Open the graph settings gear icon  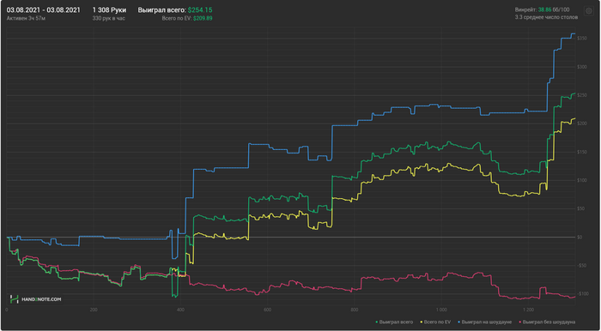click(588, 11)
